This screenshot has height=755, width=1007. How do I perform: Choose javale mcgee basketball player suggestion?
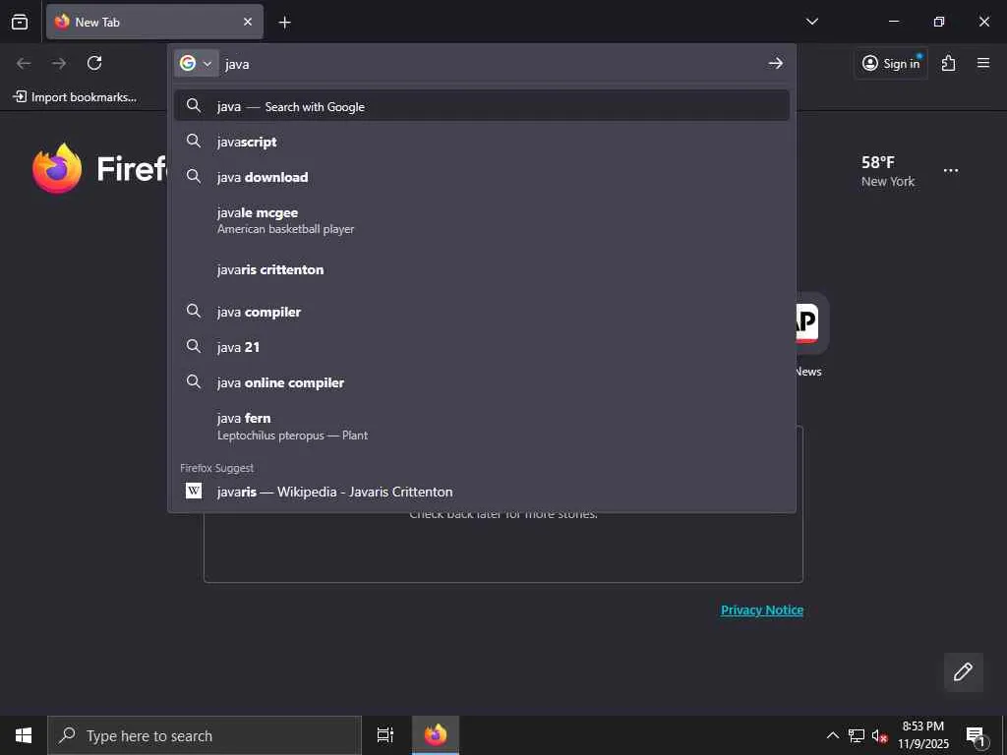coord(482,220)
